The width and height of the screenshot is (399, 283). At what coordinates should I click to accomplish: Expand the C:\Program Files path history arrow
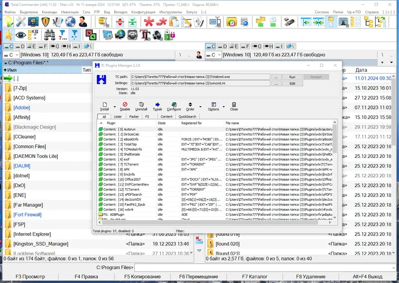(x=5, y=63)
